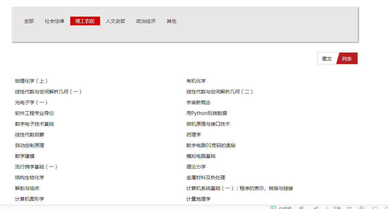Select the 理工农医 category tab
This screenshot has width=388, height=209.
coord(85,21)
